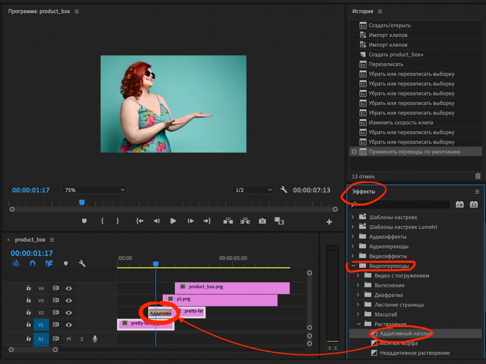Open Эффекты panel menu
This screenshot has width=486, height=364.
click(477, 192)
